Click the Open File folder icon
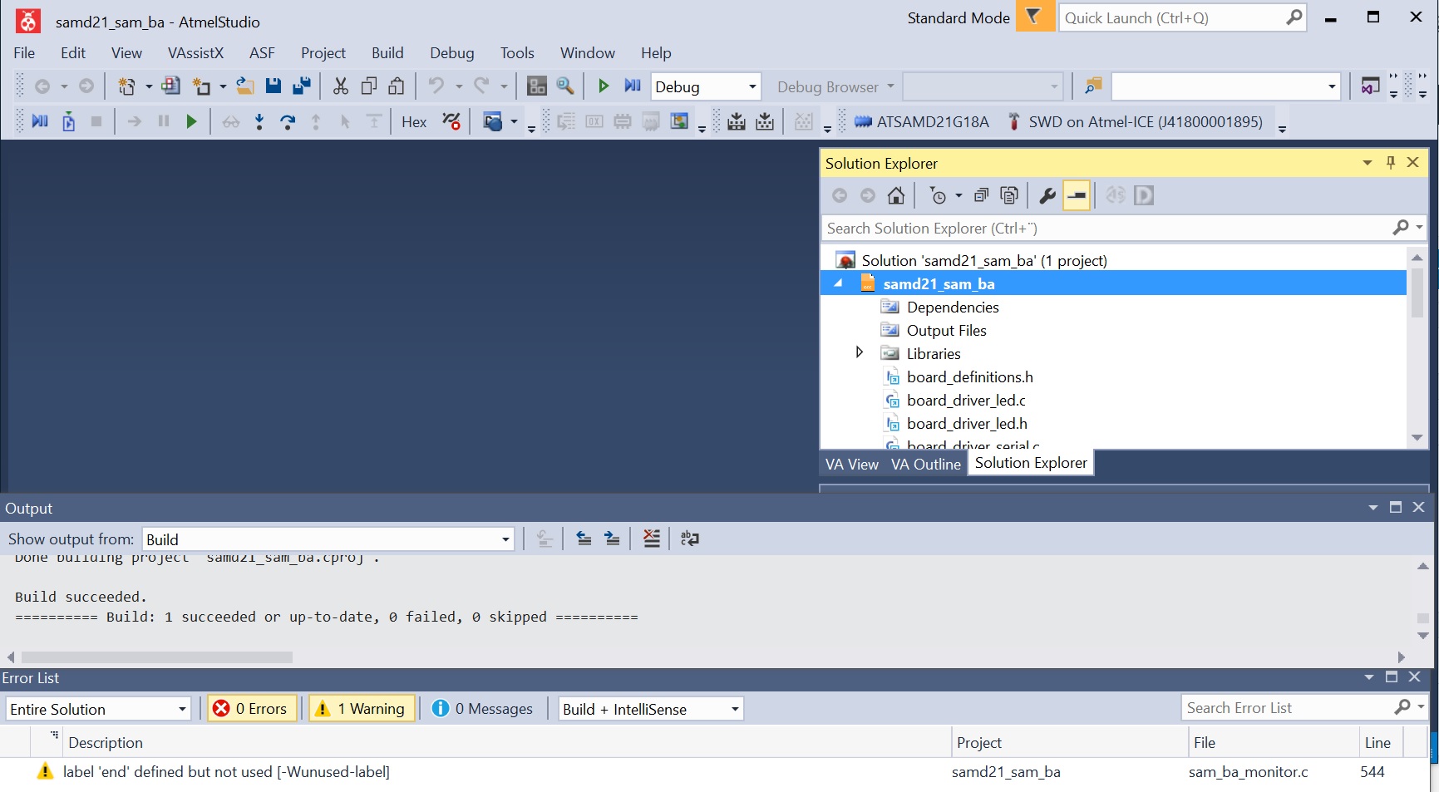This screenshot has width=1439, height=792. pyautogui.click(x=244, y=86)
